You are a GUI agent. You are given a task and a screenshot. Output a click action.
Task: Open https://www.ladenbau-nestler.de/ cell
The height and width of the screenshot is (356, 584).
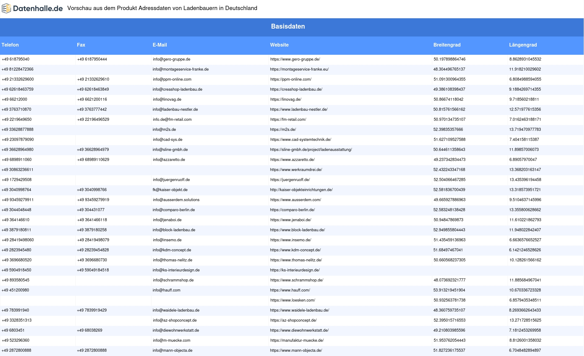[x=299, y=110]
